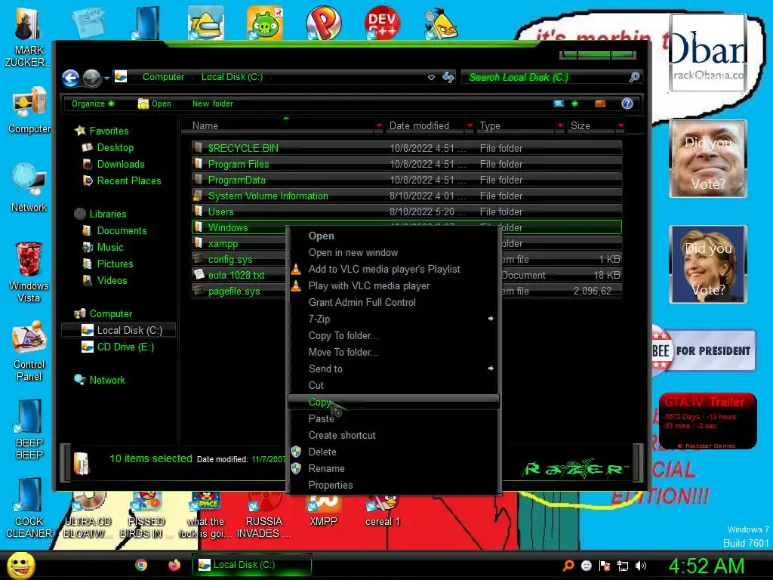This screenshot has height=580, width=773.
Task: Choose Delete in the context menu
Action: pyautogui.click(x=393, y=452)
